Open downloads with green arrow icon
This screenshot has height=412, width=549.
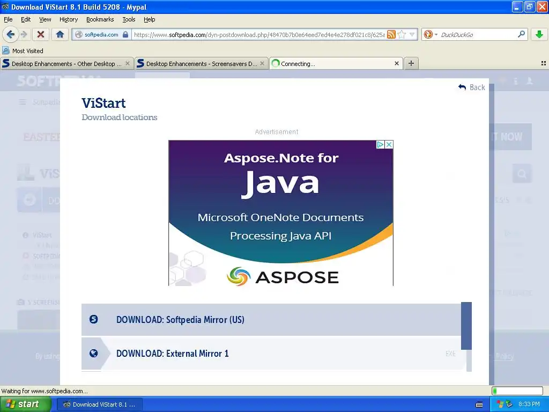pos(539,34)
